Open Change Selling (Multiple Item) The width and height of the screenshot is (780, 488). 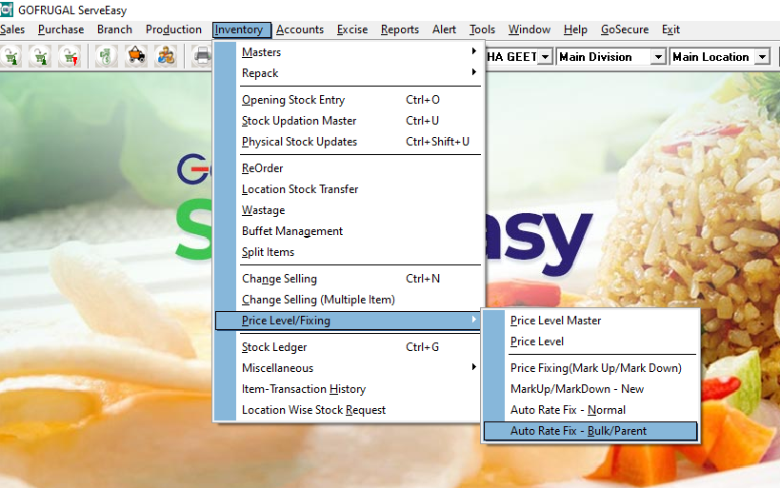(349, 300)
